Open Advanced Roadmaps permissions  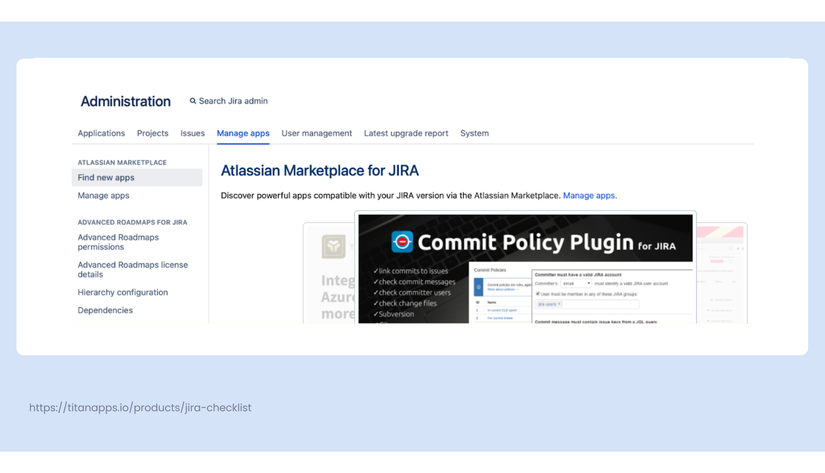point(118,242)
